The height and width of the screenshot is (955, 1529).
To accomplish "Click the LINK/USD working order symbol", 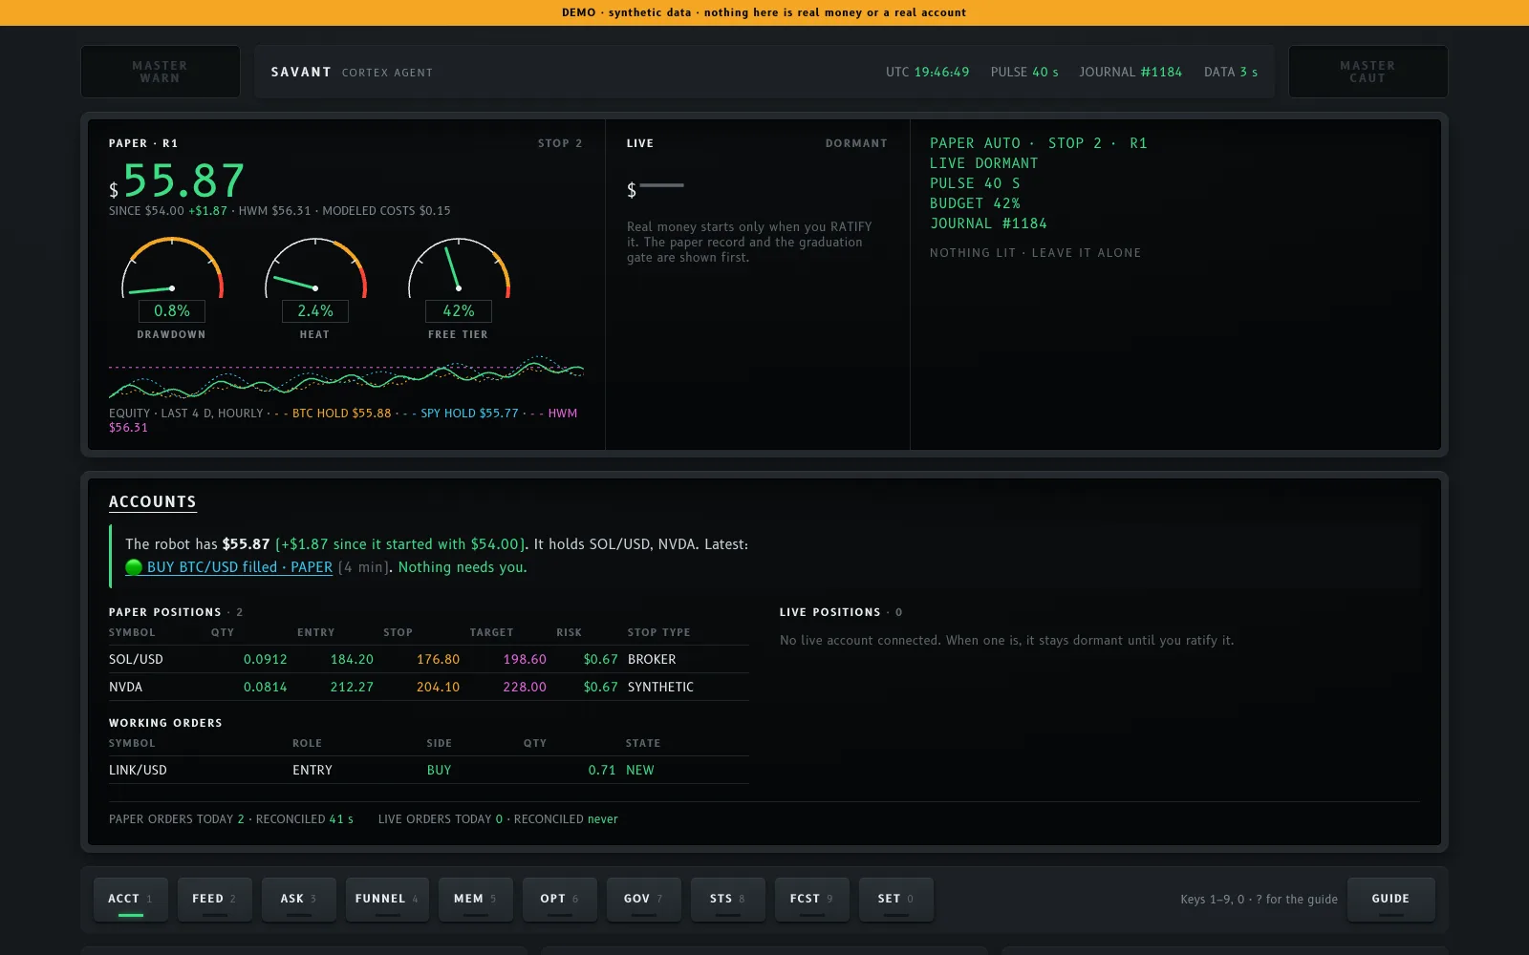I will click(138, 771).
